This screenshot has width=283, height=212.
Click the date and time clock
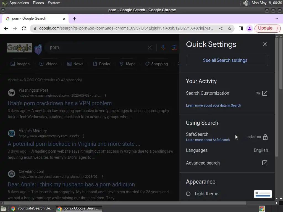point(267,3)
